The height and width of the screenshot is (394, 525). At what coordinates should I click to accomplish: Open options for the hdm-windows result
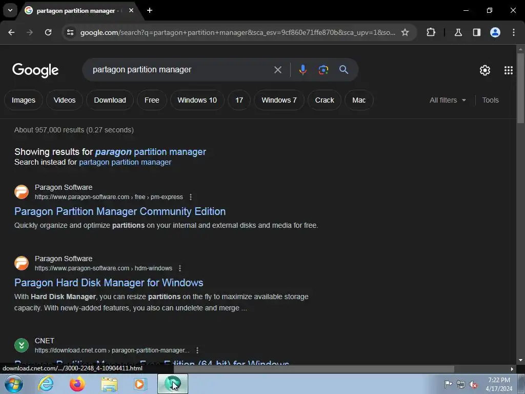(x=180, y=268)
